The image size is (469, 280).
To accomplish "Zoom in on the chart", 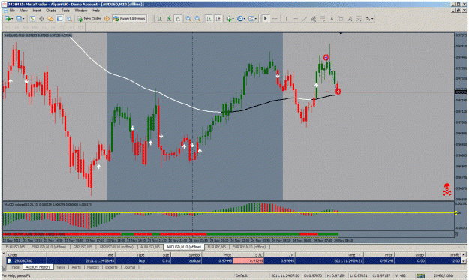I will pos(188,19).
